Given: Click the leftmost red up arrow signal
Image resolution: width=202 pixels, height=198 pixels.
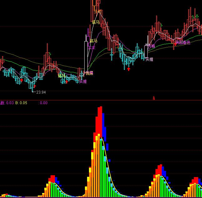Looking at the screenshot, I should (21, 80).
